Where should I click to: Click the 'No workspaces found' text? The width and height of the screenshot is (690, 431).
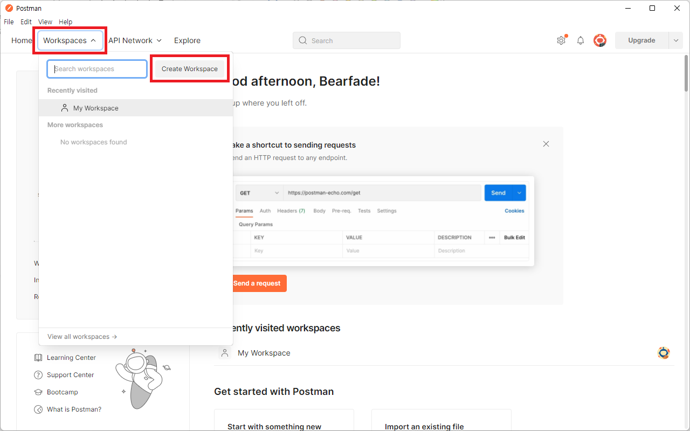(x=94, y=142)
